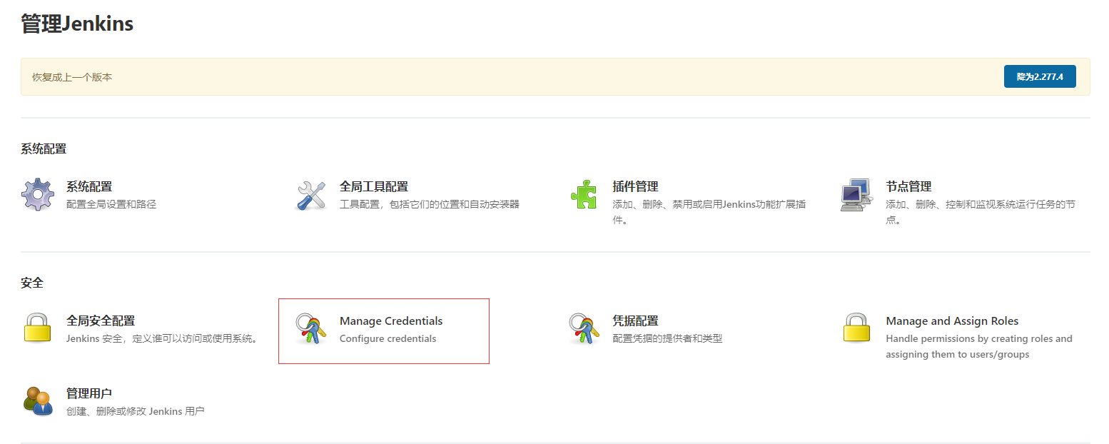Viewport: 1109px width, 444px height.
Task: Click the Configure credentials description
Action: coord(388,338)
